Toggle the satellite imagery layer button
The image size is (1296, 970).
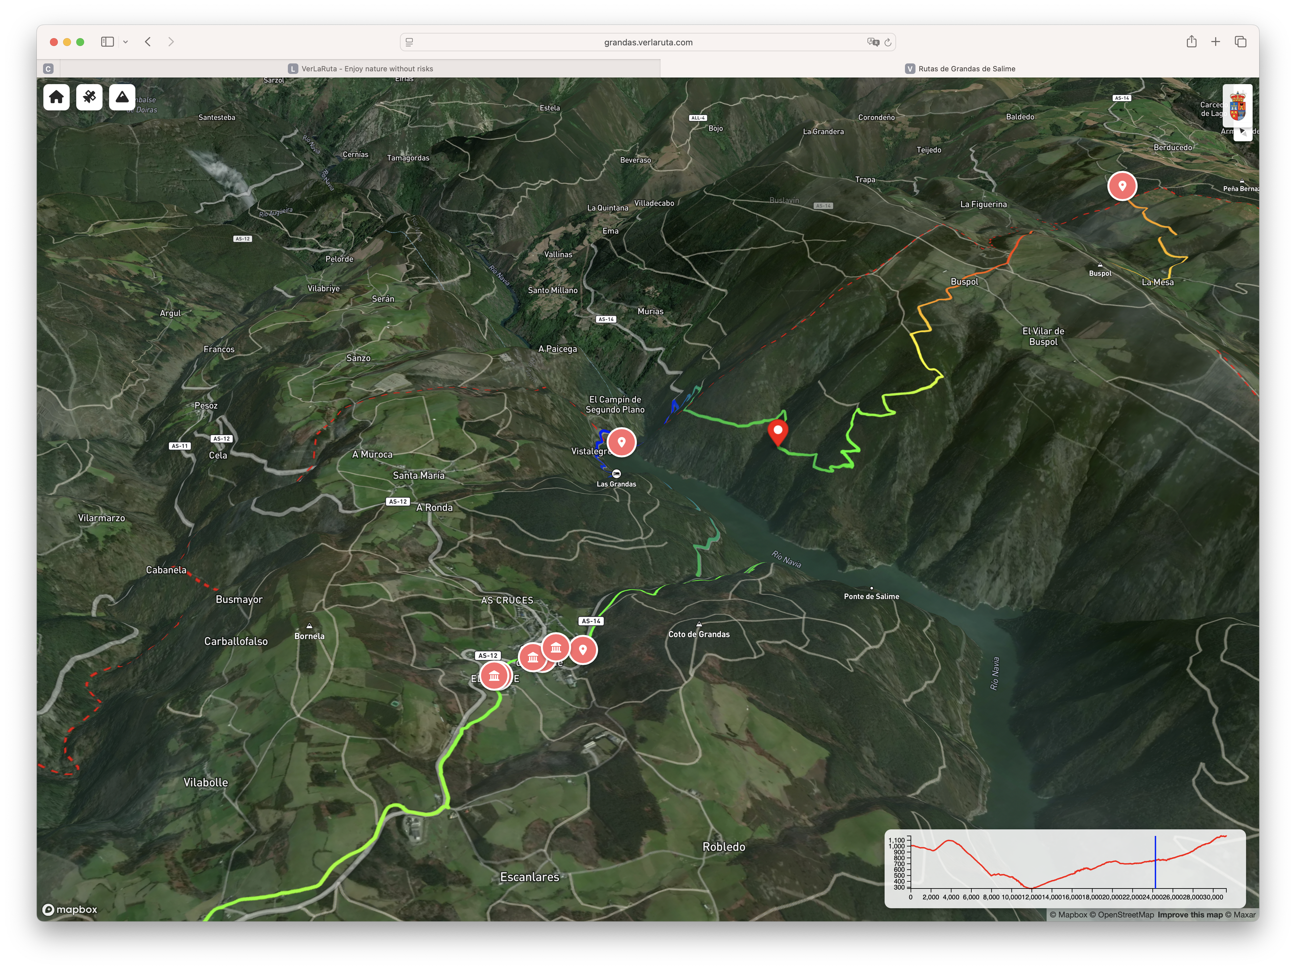point(89,97)
